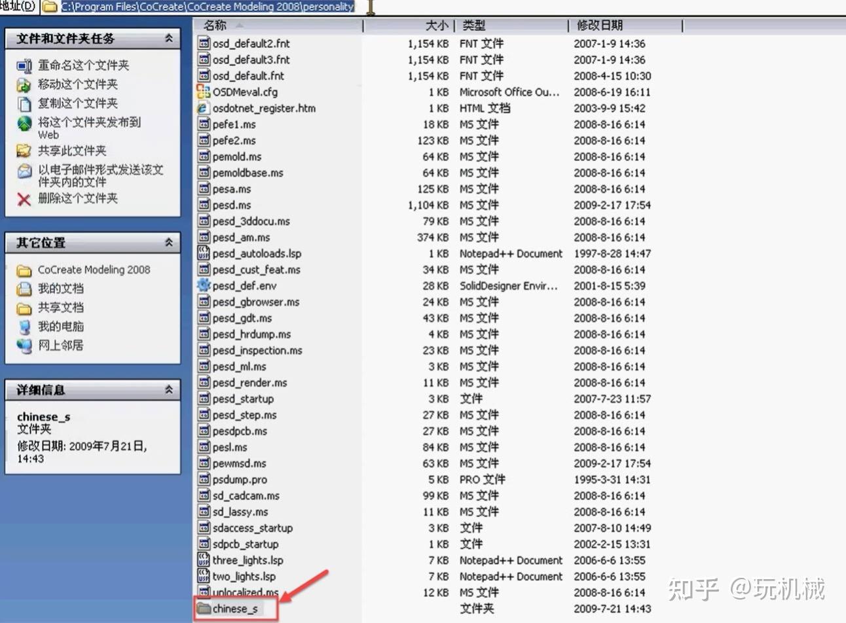846x623 pixels.
Task: Click the three_lights.lsp Notepad++ icon
Action: click(204, 560)
